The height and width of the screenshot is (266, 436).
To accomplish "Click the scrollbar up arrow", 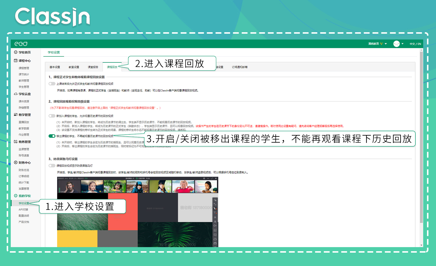I will [x=421, y=50].
